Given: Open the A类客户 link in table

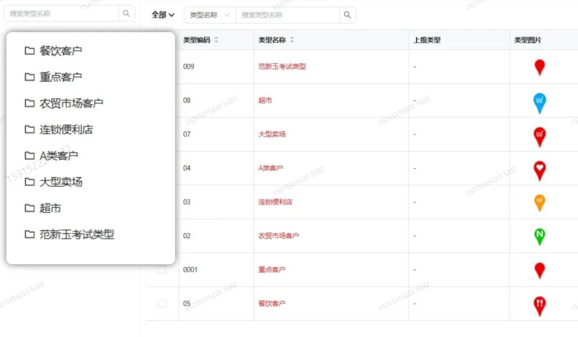Looking at the screenshot, I should point(271,168).
